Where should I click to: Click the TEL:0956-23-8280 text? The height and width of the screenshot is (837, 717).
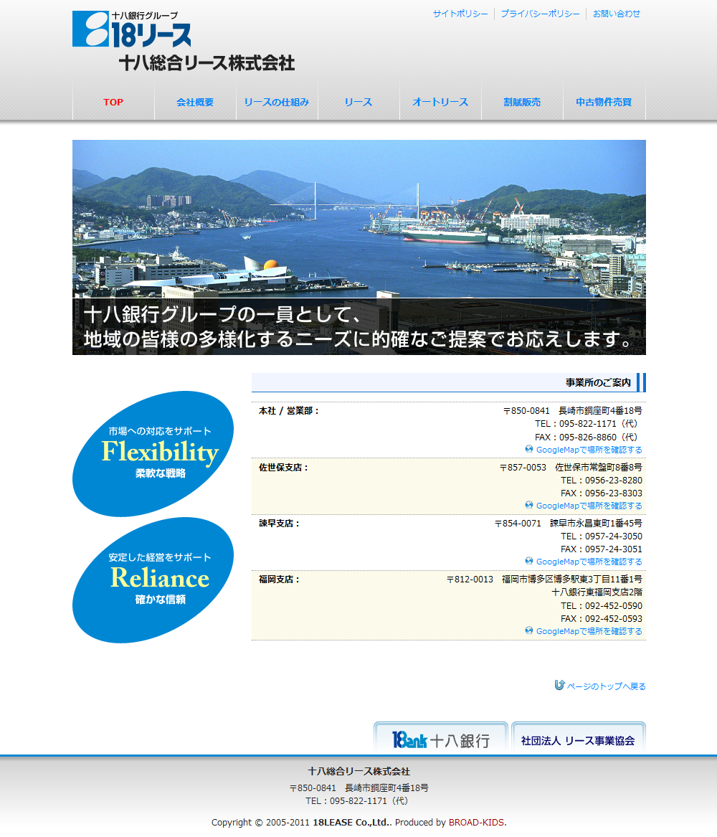602,481
